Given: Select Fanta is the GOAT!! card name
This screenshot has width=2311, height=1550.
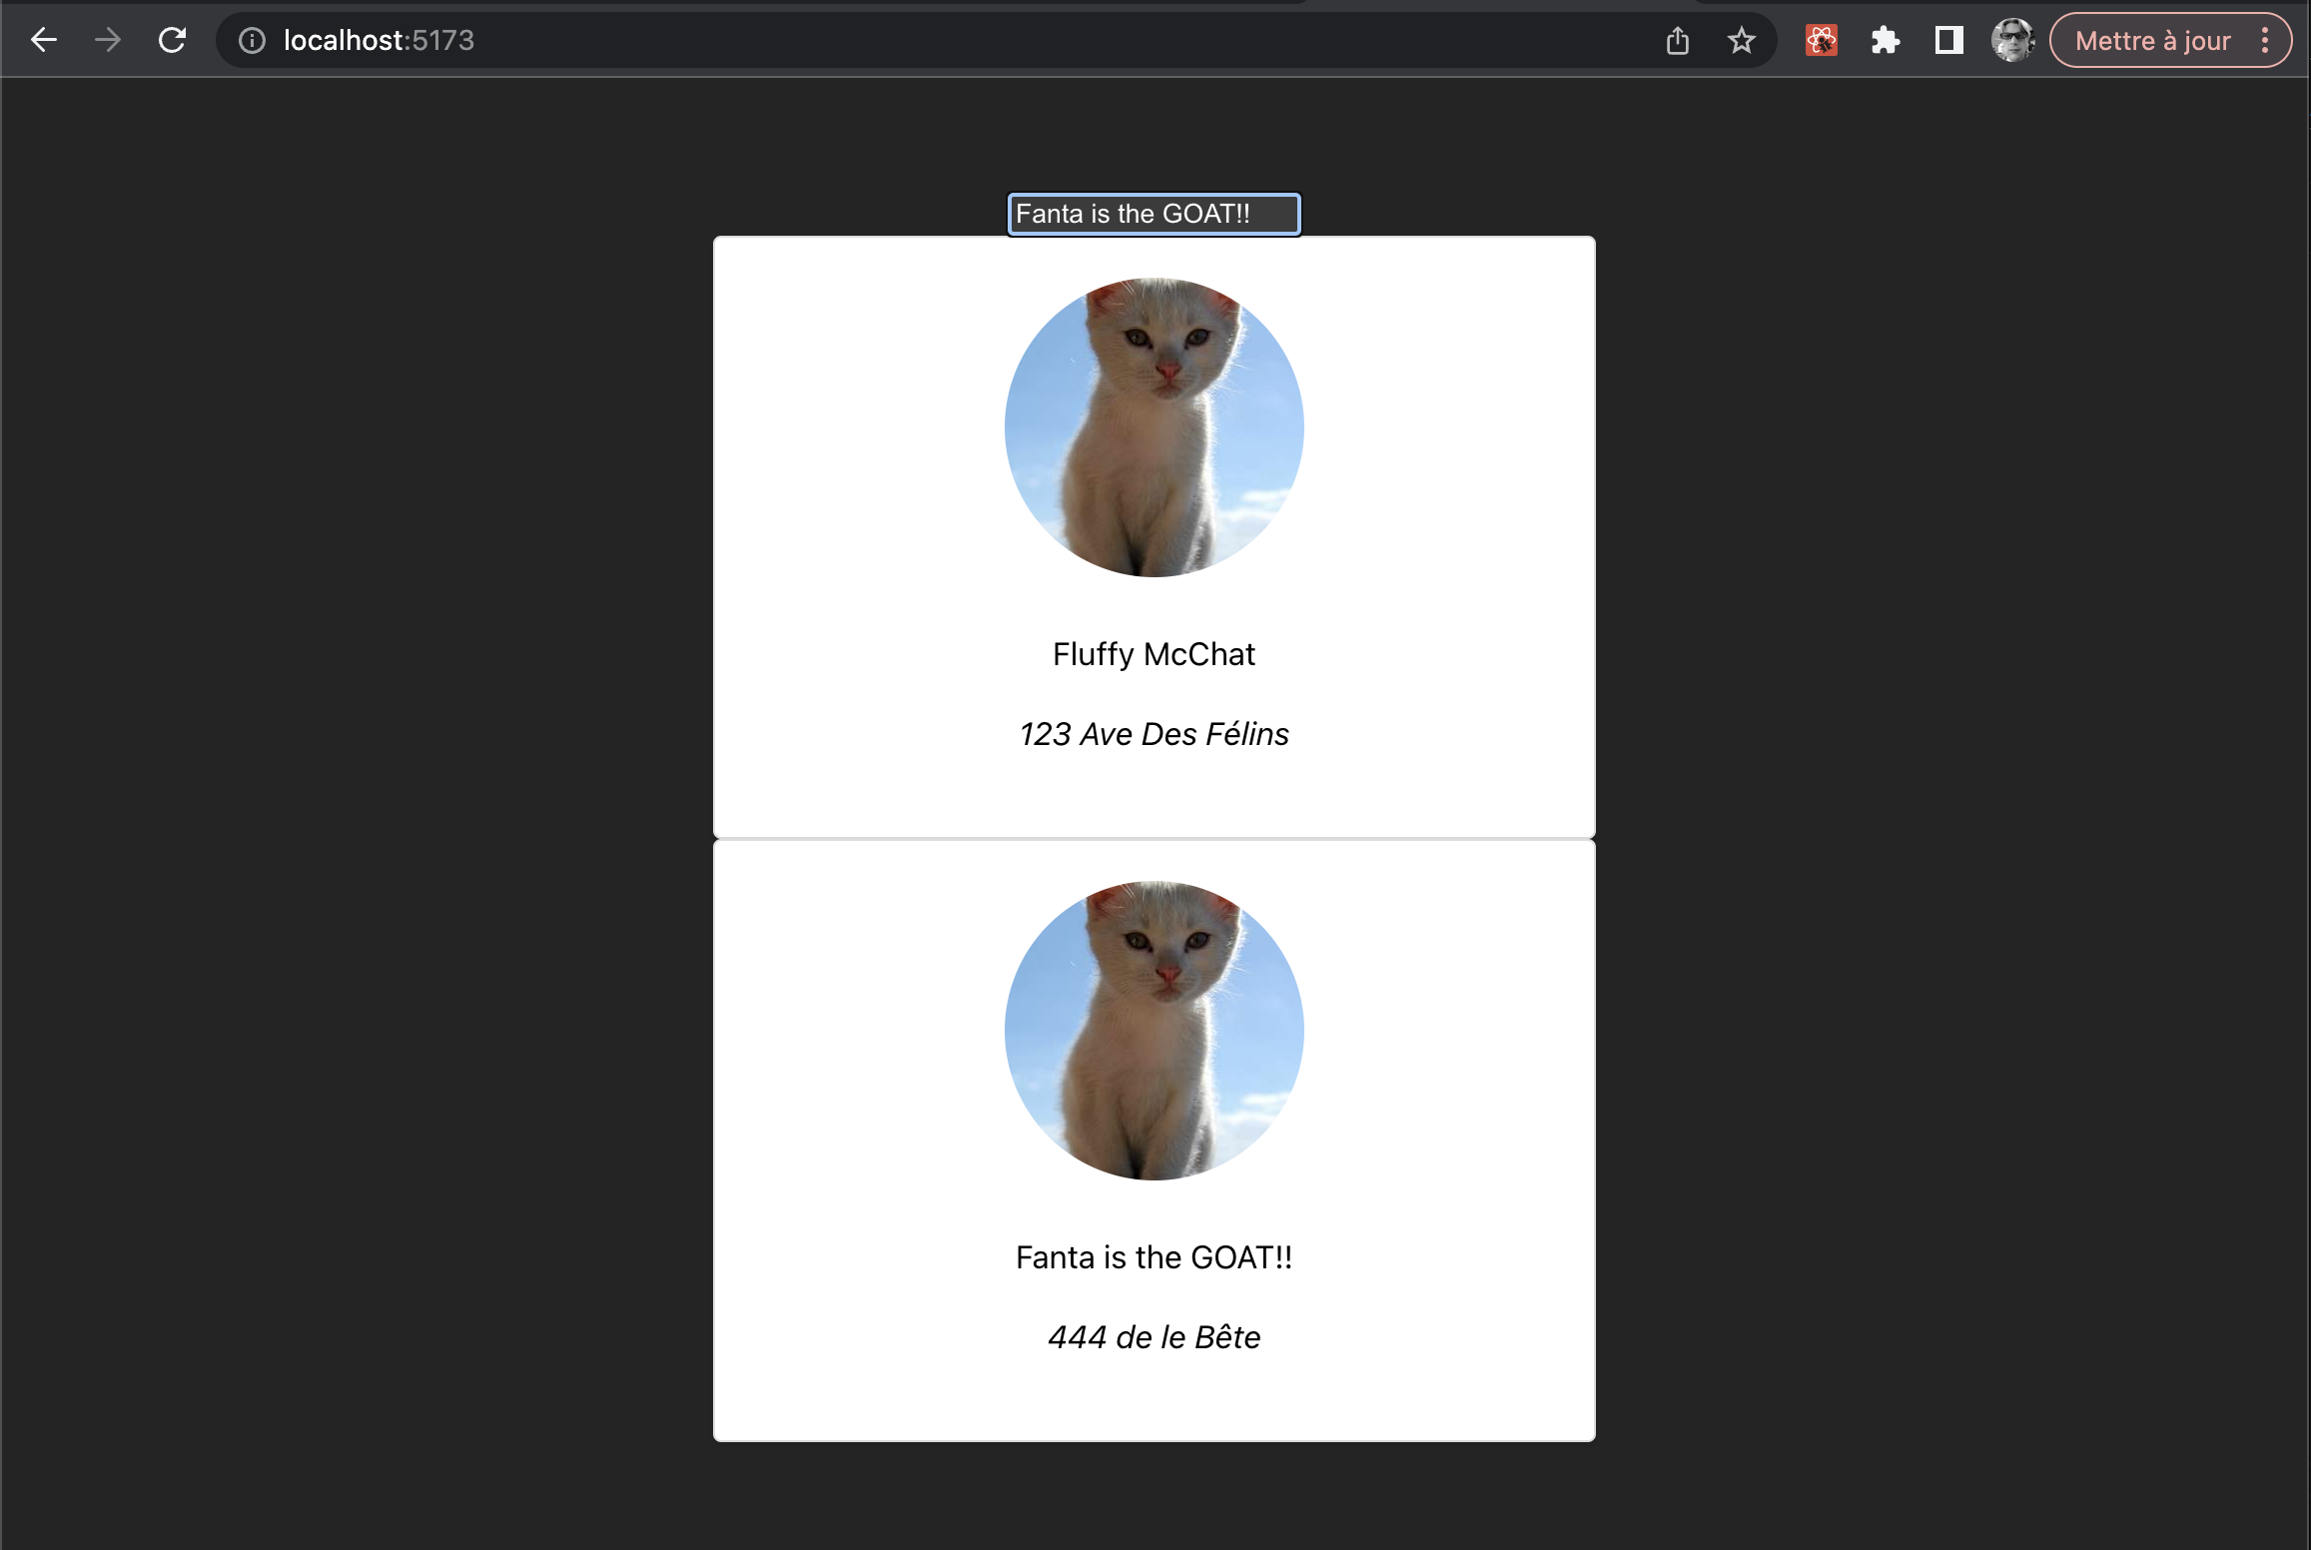Looking at the screenshot, I should tap(1154, 1257).
